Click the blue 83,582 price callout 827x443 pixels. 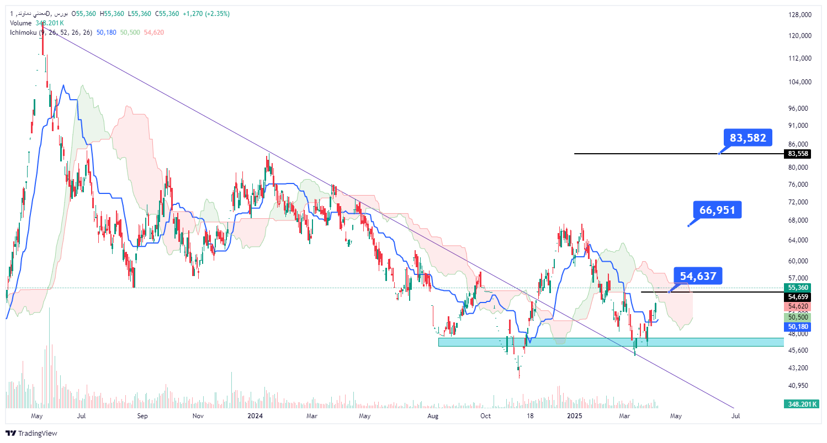(x=748, y=138)
